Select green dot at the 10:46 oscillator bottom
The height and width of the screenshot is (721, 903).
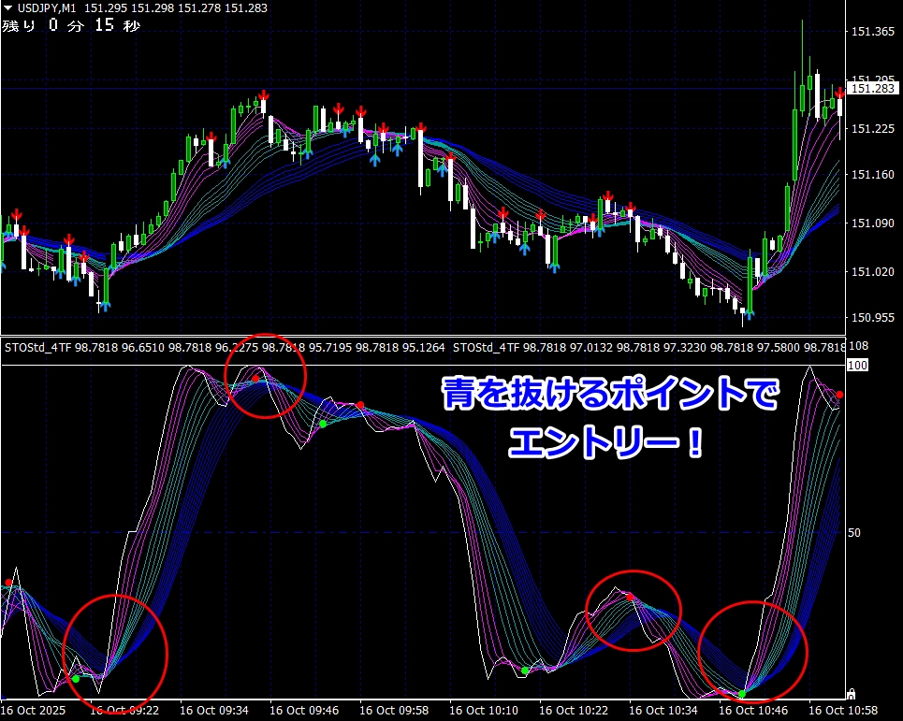pos(742,693)
